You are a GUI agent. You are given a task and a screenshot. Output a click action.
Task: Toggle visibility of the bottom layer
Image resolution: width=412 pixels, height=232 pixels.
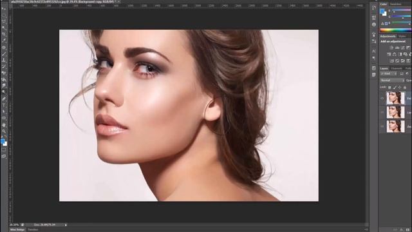(382, 126)
